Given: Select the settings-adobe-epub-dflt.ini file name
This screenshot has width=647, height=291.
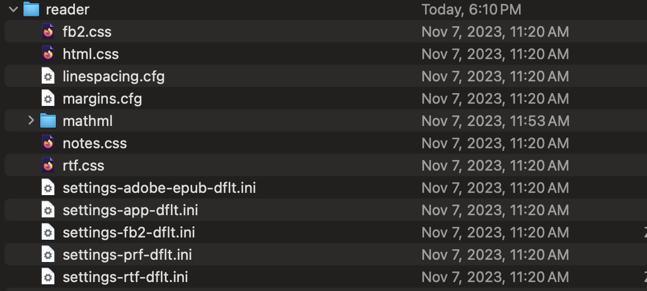Looking at the screenshot, I should 159,188.
